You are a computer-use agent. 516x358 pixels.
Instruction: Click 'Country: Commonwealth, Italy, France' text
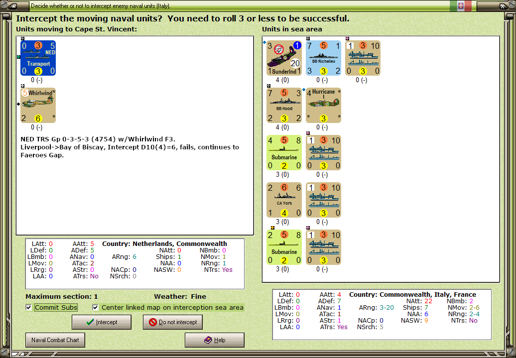[x=413, y=294]
